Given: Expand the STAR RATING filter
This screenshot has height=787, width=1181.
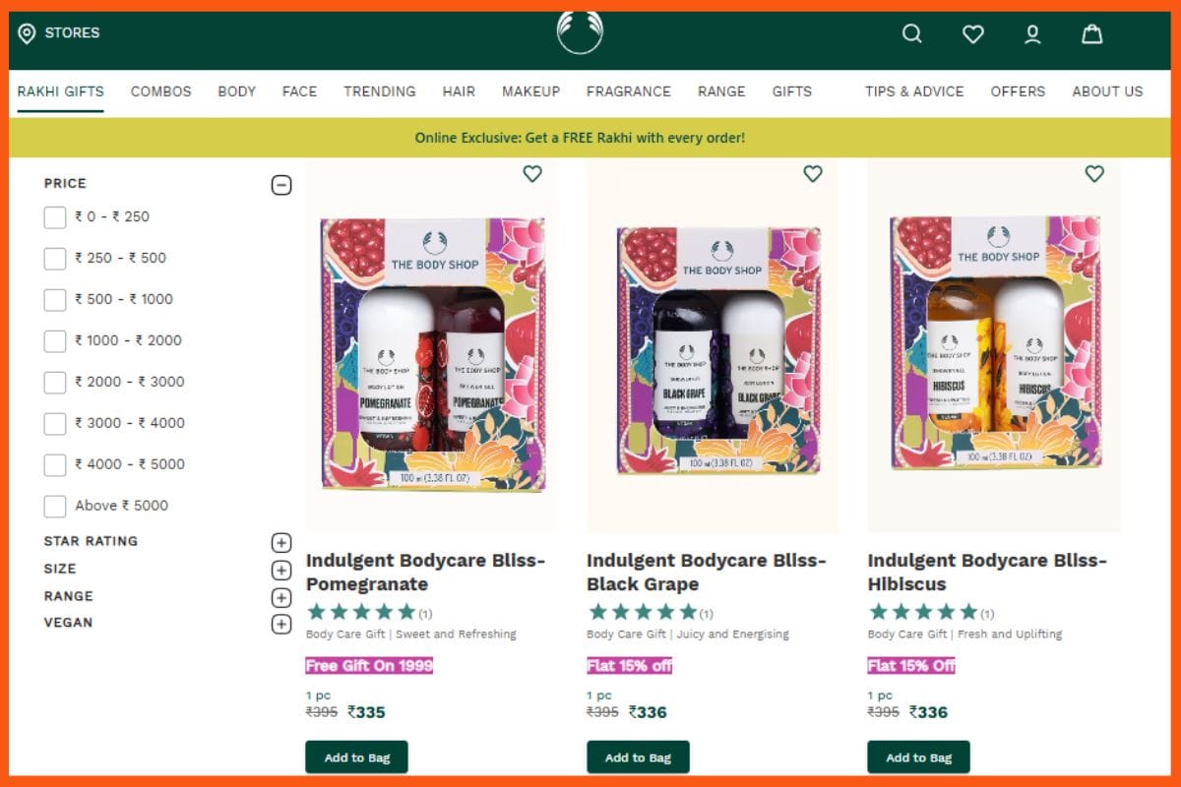Looking at the screenshot, I should 281,542.
